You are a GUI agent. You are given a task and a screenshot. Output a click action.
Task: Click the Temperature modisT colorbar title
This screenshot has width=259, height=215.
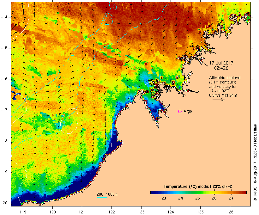[x=198, y=187]
